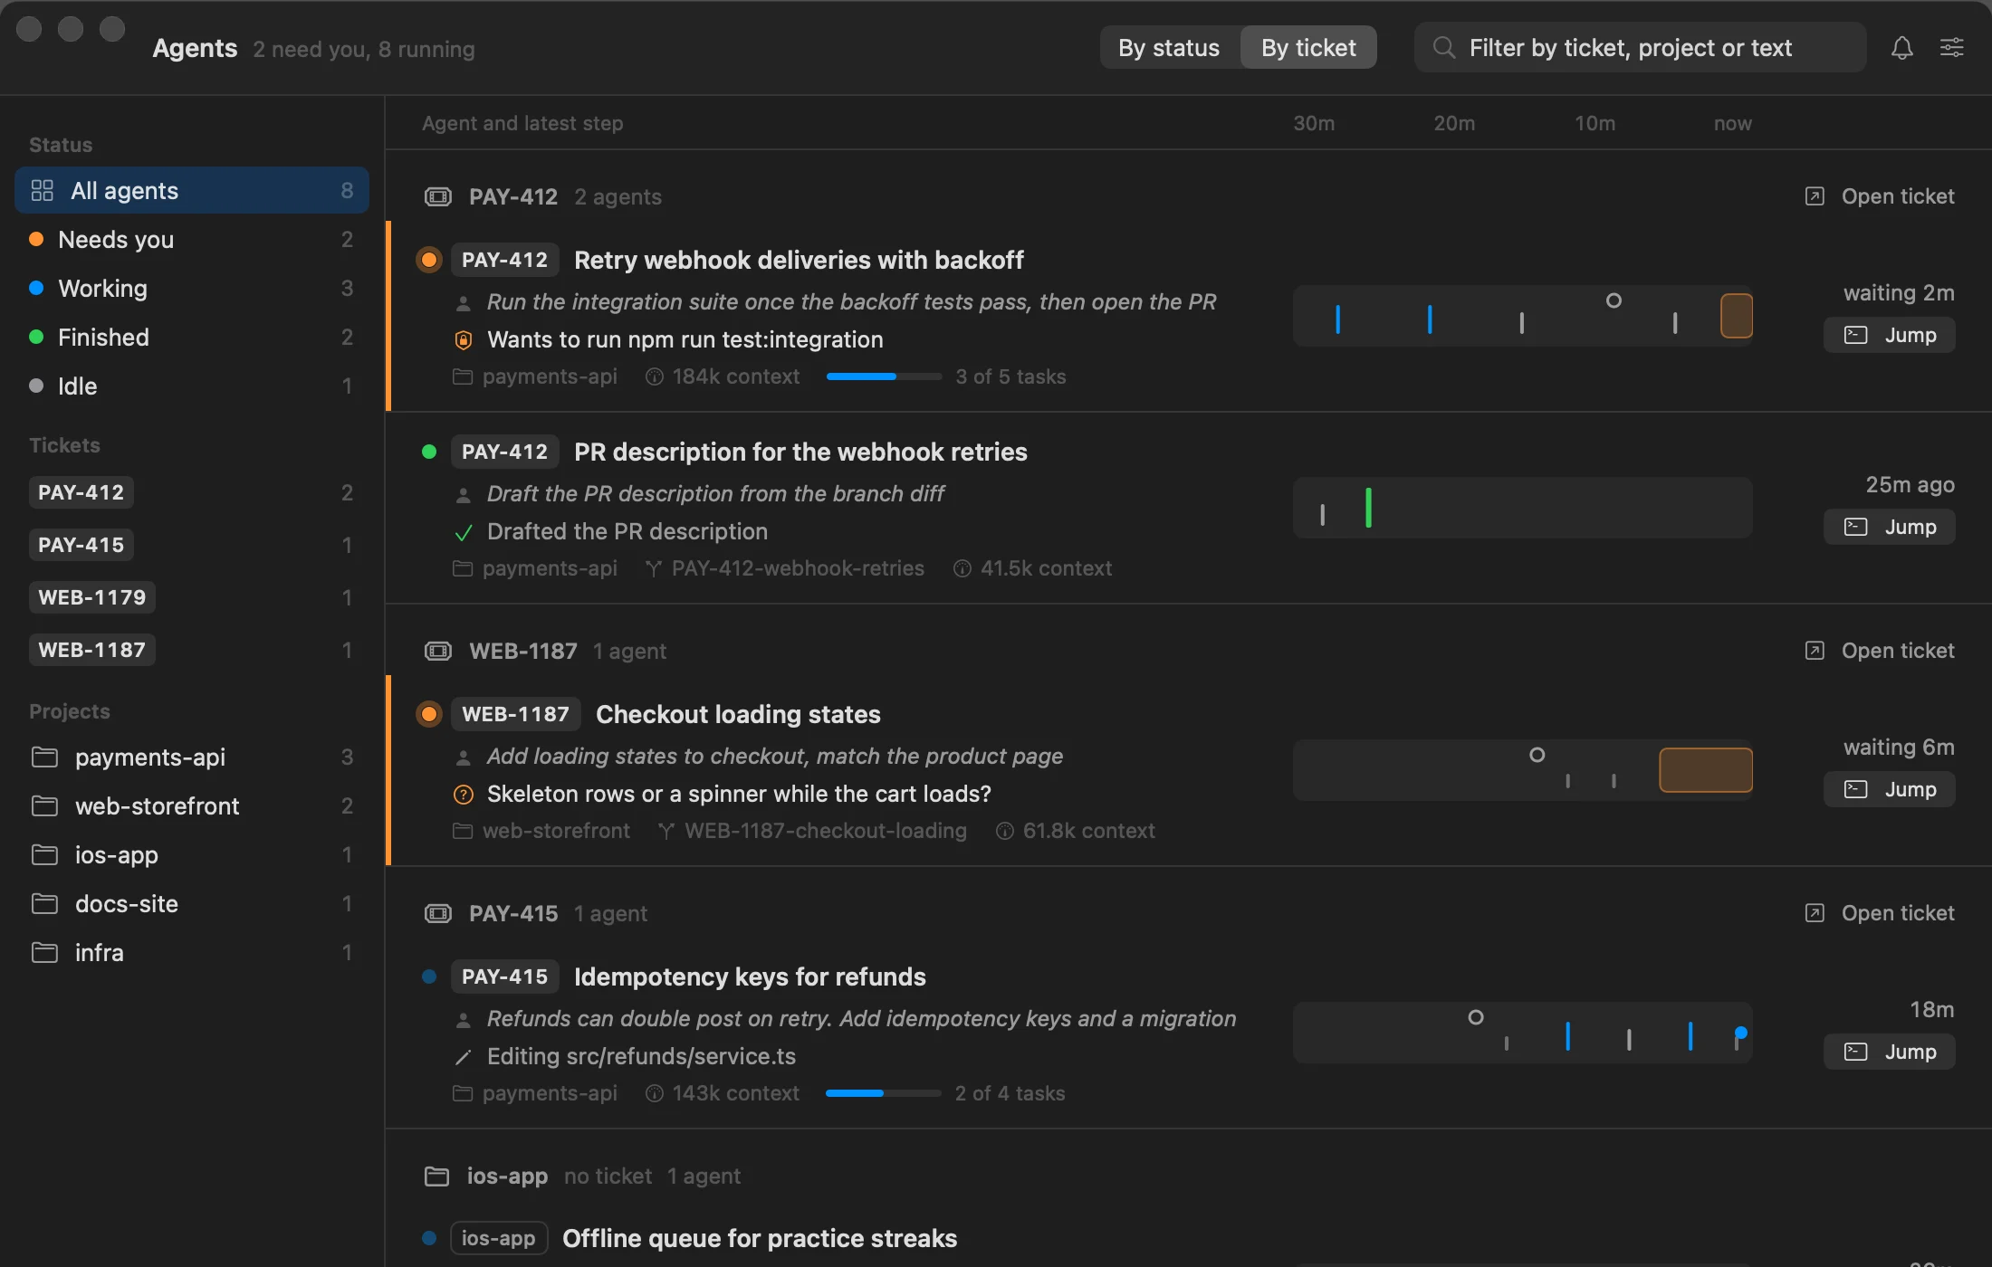
Task: Click the orange status dot for Retry webhook deliveries
Action: pos(429,260)
